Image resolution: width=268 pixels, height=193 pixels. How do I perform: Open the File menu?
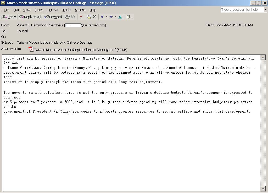(7, 10)
